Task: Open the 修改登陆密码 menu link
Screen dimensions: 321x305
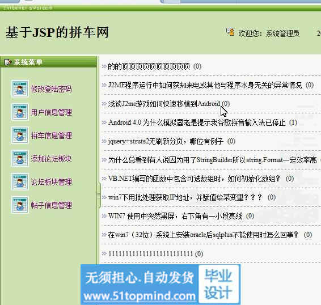Action: [x=52, y=89]
